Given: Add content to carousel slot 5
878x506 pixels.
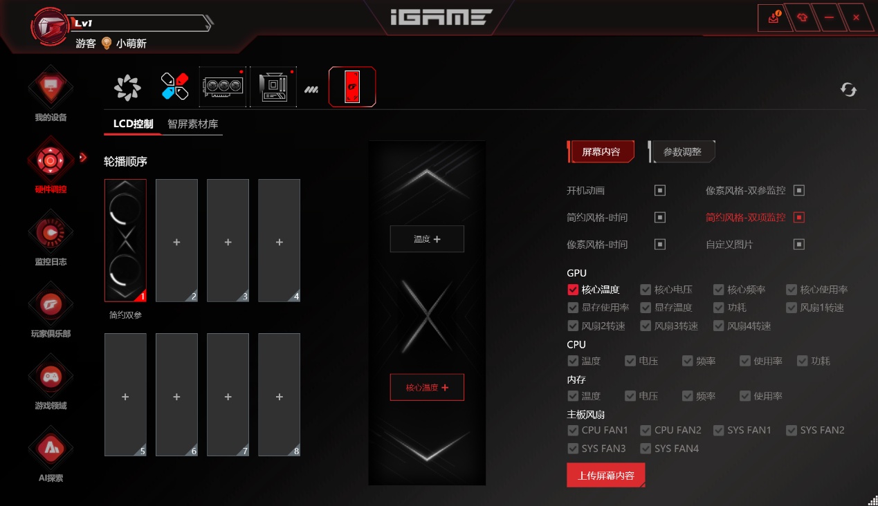Looking at the screenshot, I should (125, 395).
